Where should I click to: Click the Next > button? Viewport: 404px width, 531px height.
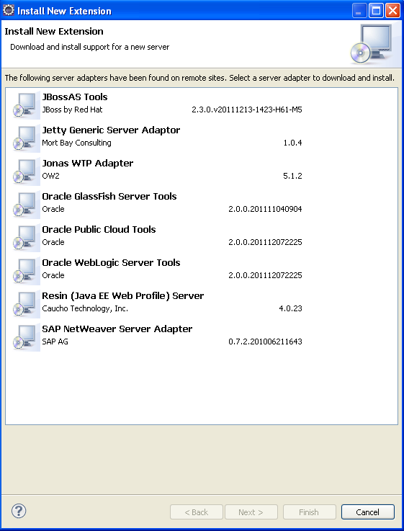click(x=251, y=512)
